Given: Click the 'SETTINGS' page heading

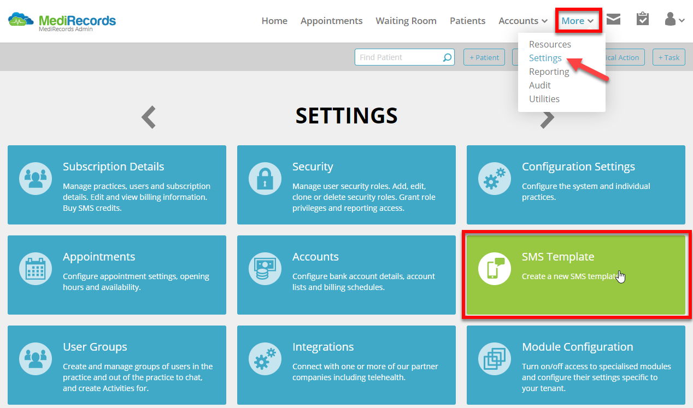Looking at the screenshot, I should point(346,115).
